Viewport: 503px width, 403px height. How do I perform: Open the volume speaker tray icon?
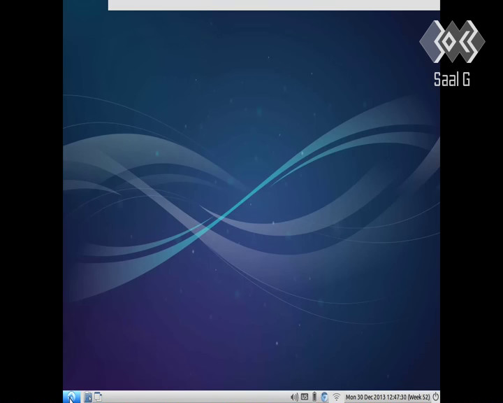[x=294, y=397]
